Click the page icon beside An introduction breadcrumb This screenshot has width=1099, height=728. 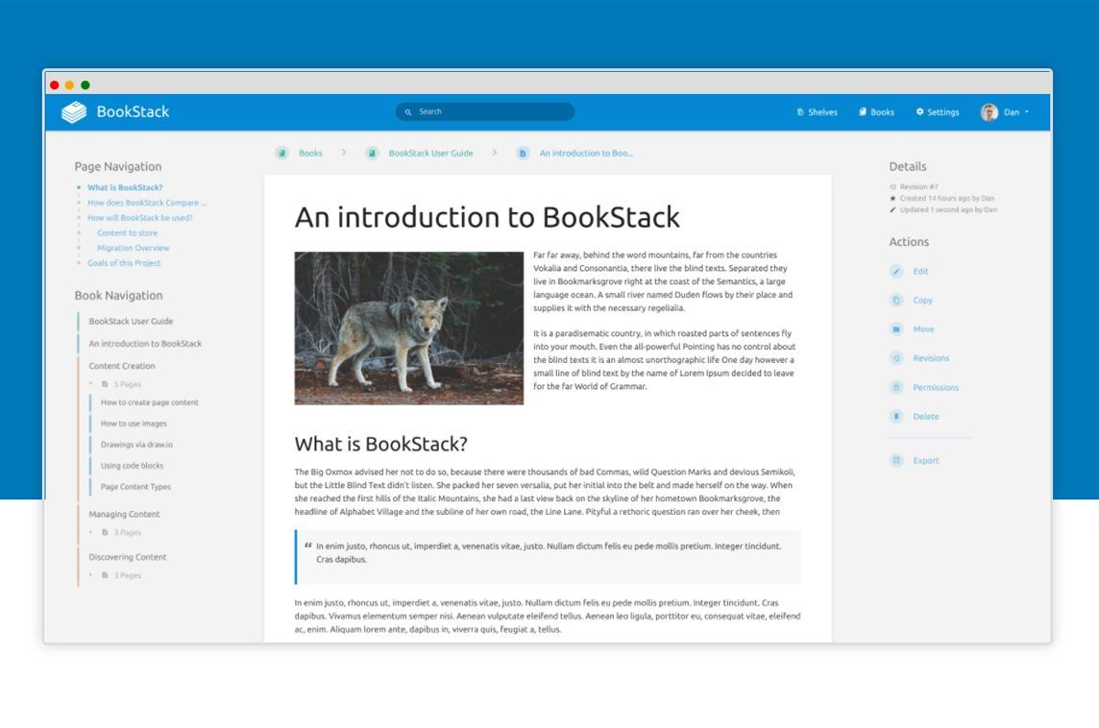522,153
